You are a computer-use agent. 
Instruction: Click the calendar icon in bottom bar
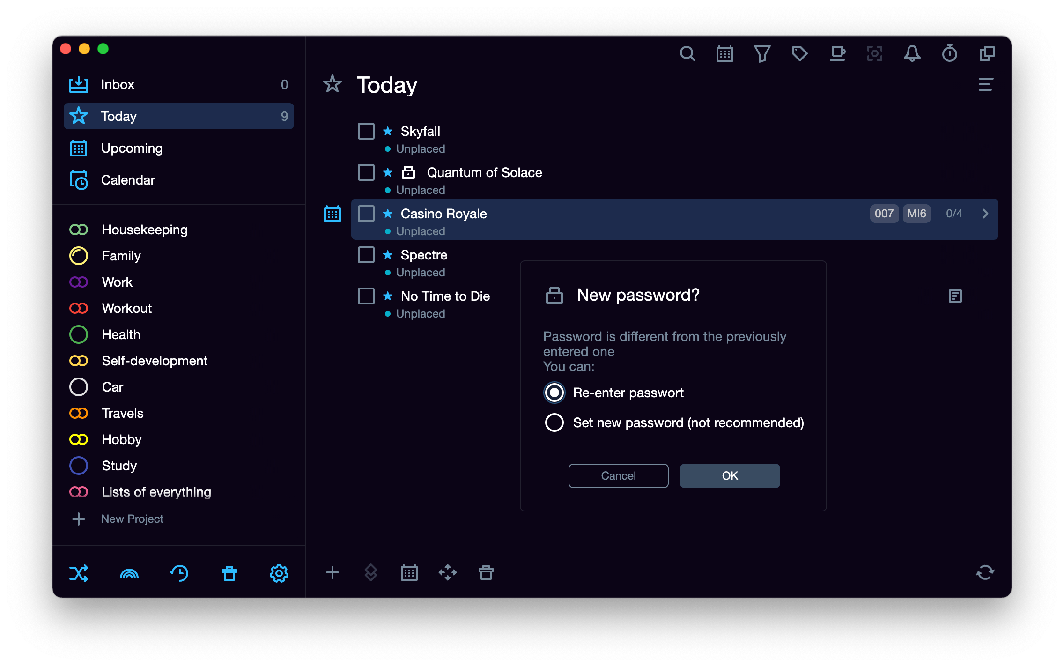[x=409, y=572]
